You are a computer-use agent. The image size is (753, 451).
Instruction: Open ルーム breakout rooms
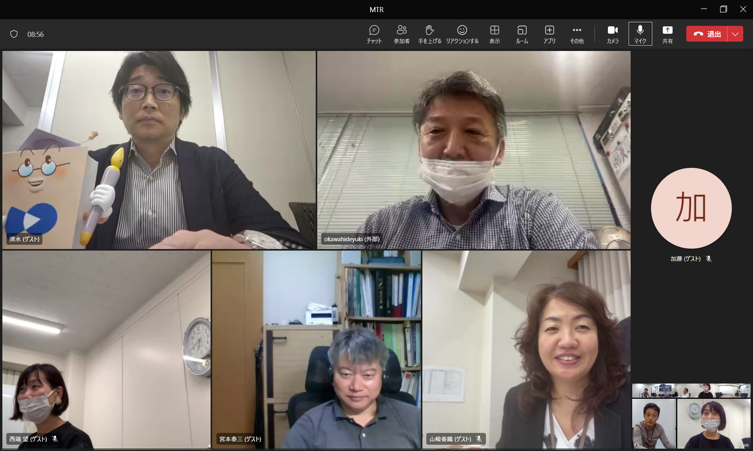coord(522,34)
